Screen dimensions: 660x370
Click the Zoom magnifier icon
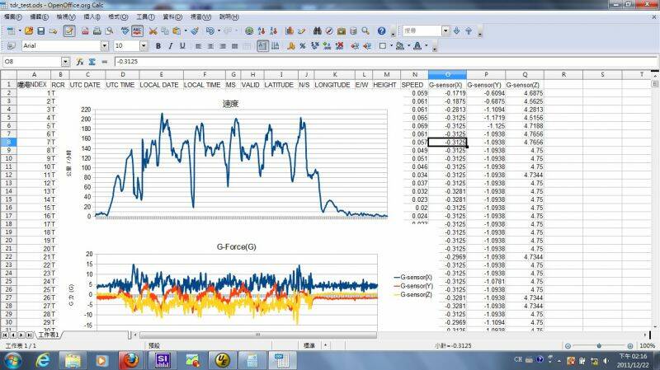pyautogui.click(x=365, y=31)
